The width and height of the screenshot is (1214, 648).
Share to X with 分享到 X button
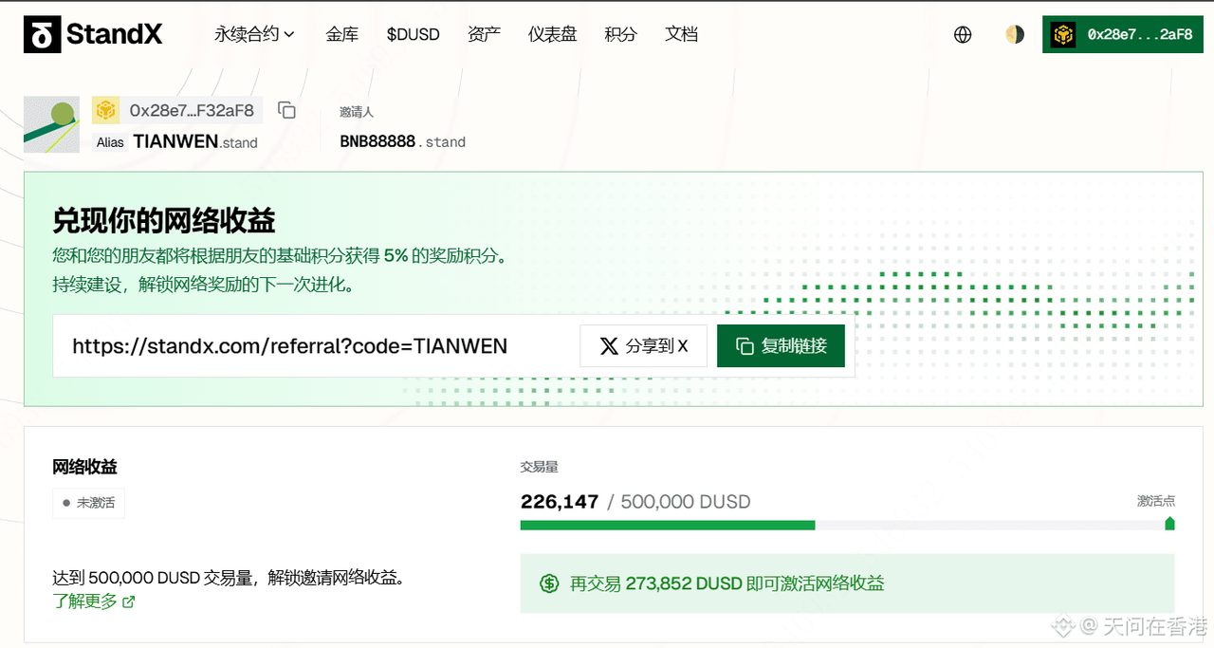(644, 346)
